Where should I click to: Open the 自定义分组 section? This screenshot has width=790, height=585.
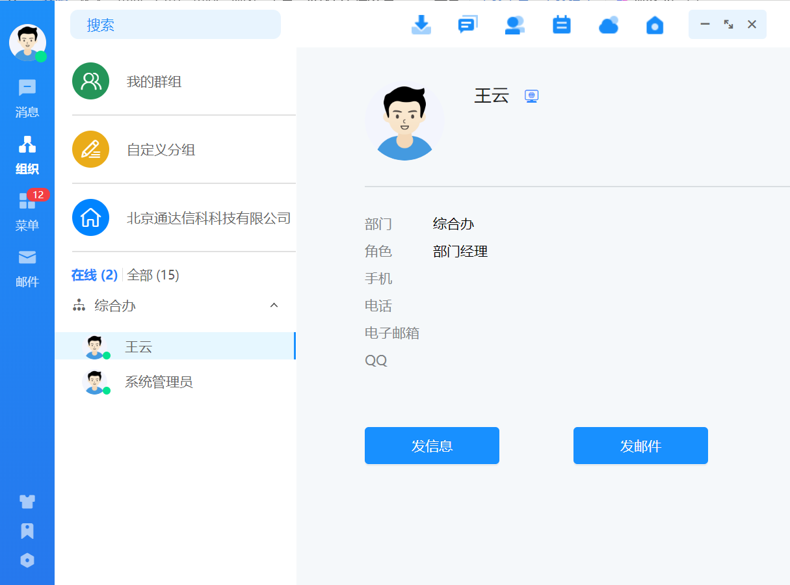[x=161, y=150]
